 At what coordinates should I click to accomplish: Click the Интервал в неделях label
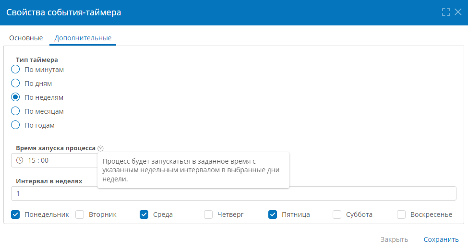click(49, 181)
